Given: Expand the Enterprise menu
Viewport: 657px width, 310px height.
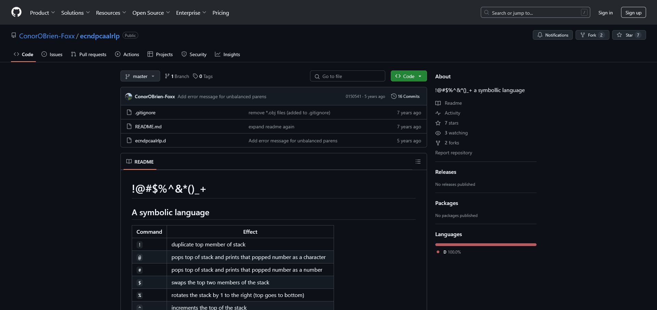Looking at the screenshot, I should (x=191, y=13).
